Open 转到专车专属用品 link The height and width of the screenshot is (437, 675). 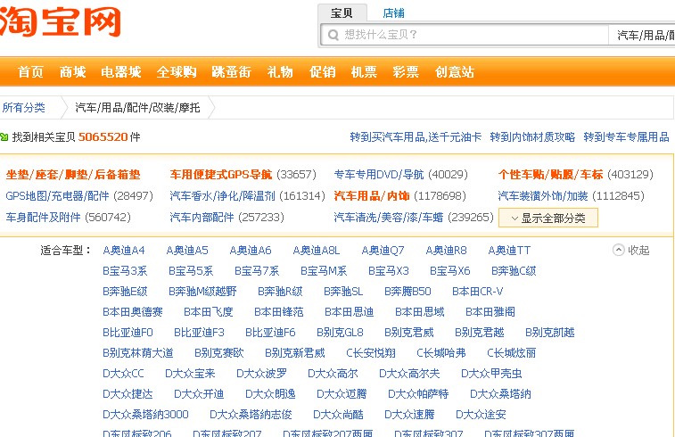(626, 137)
